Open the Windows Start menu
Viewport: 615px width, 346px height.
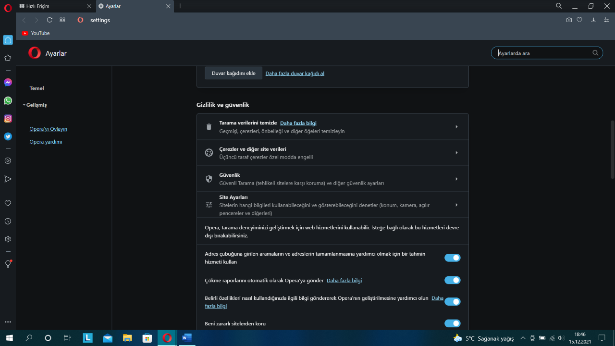coord(9,338)
